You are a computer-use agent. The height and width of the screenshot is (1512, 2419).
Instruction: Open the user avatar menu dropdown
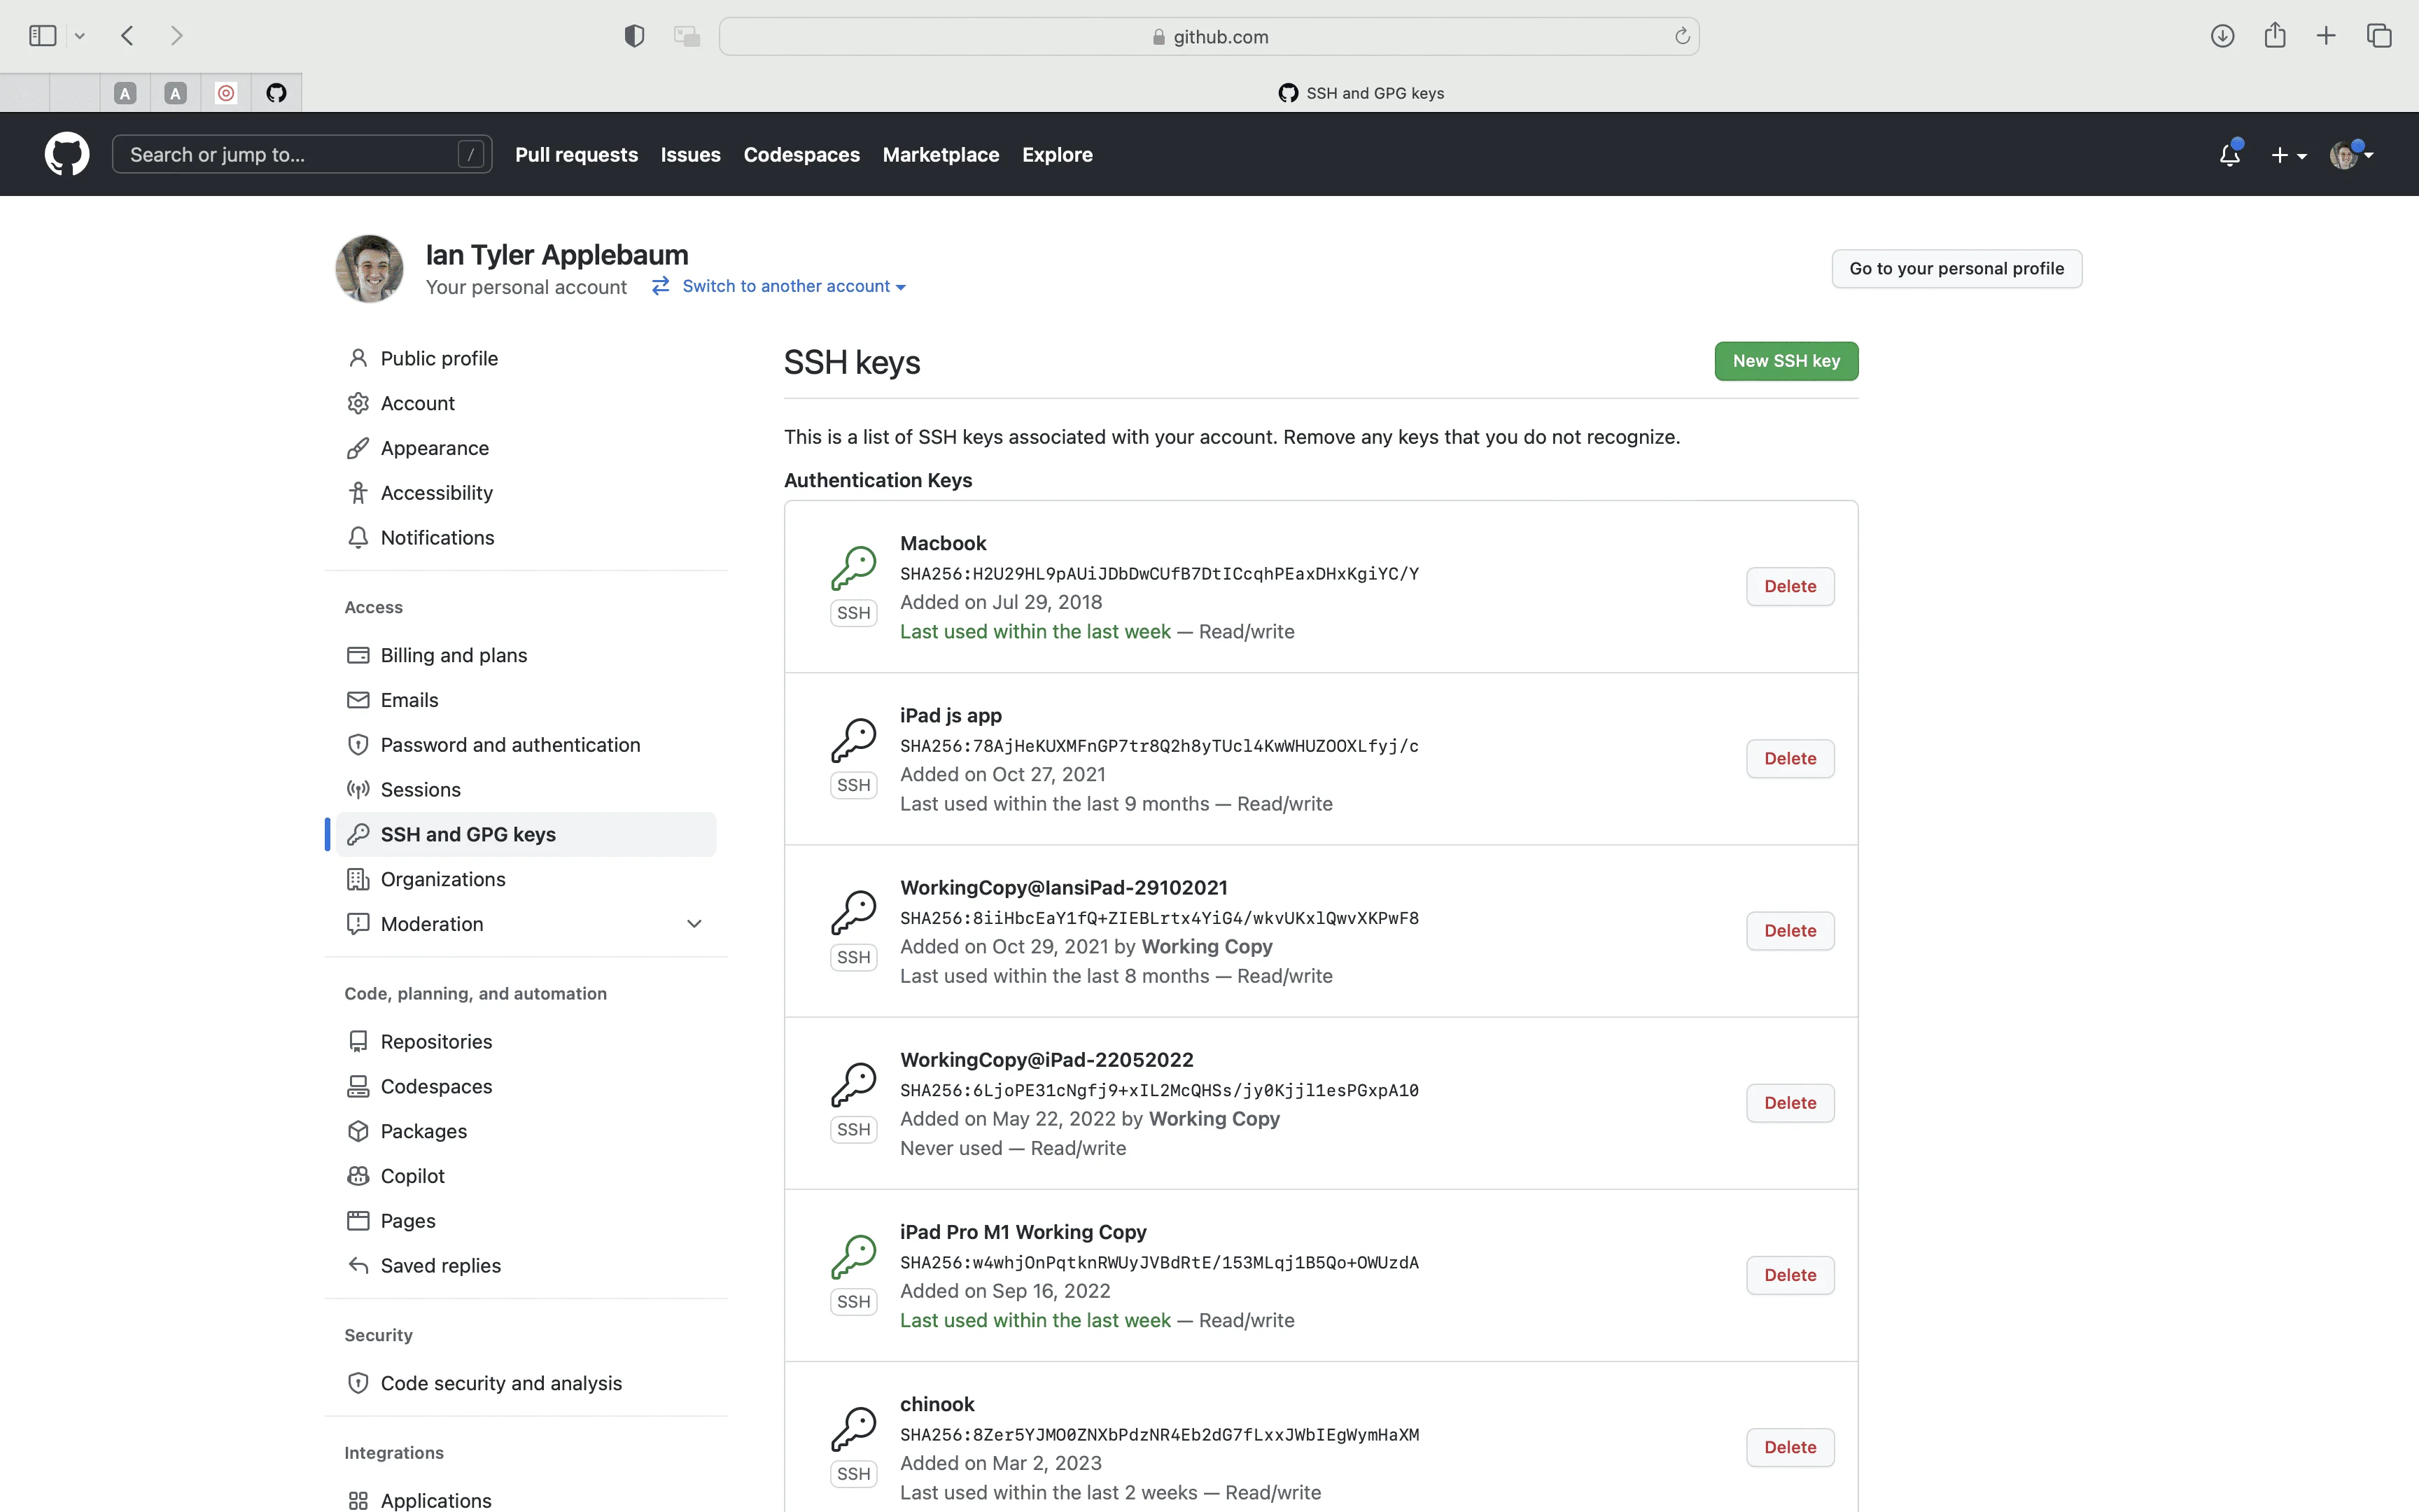click(x=2350, y=155)
